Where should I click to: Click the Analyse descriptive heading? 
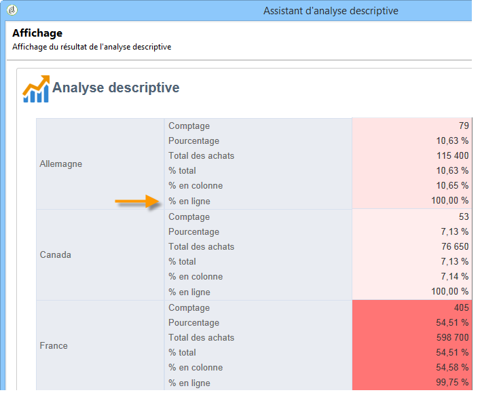[116, 88]
